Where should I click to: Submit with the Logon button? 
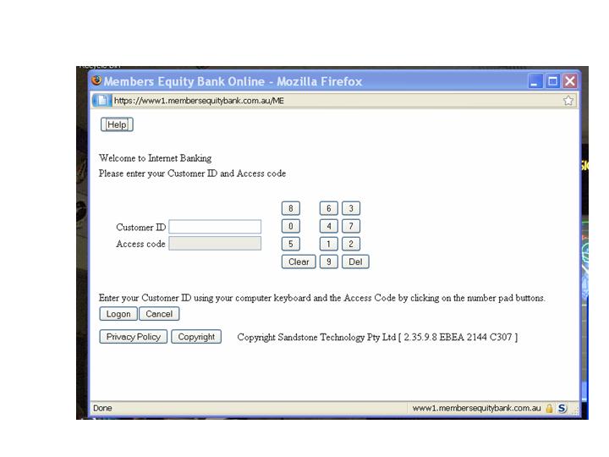point(118,314)
